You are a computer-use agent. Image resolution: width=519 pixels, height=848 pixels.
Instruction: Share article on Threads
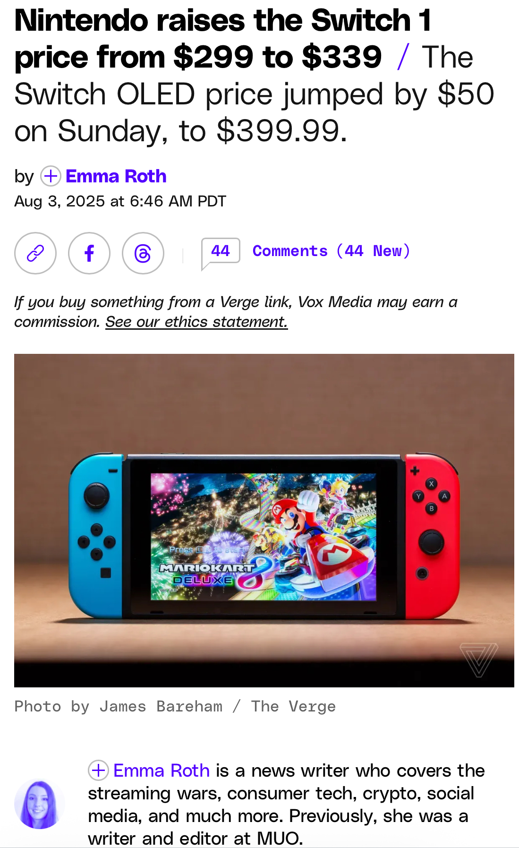pos(143,253)
